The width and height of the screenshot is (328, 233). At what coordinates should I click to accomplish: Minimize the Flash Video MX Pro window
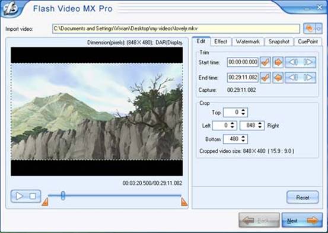(x=307, y=8)
